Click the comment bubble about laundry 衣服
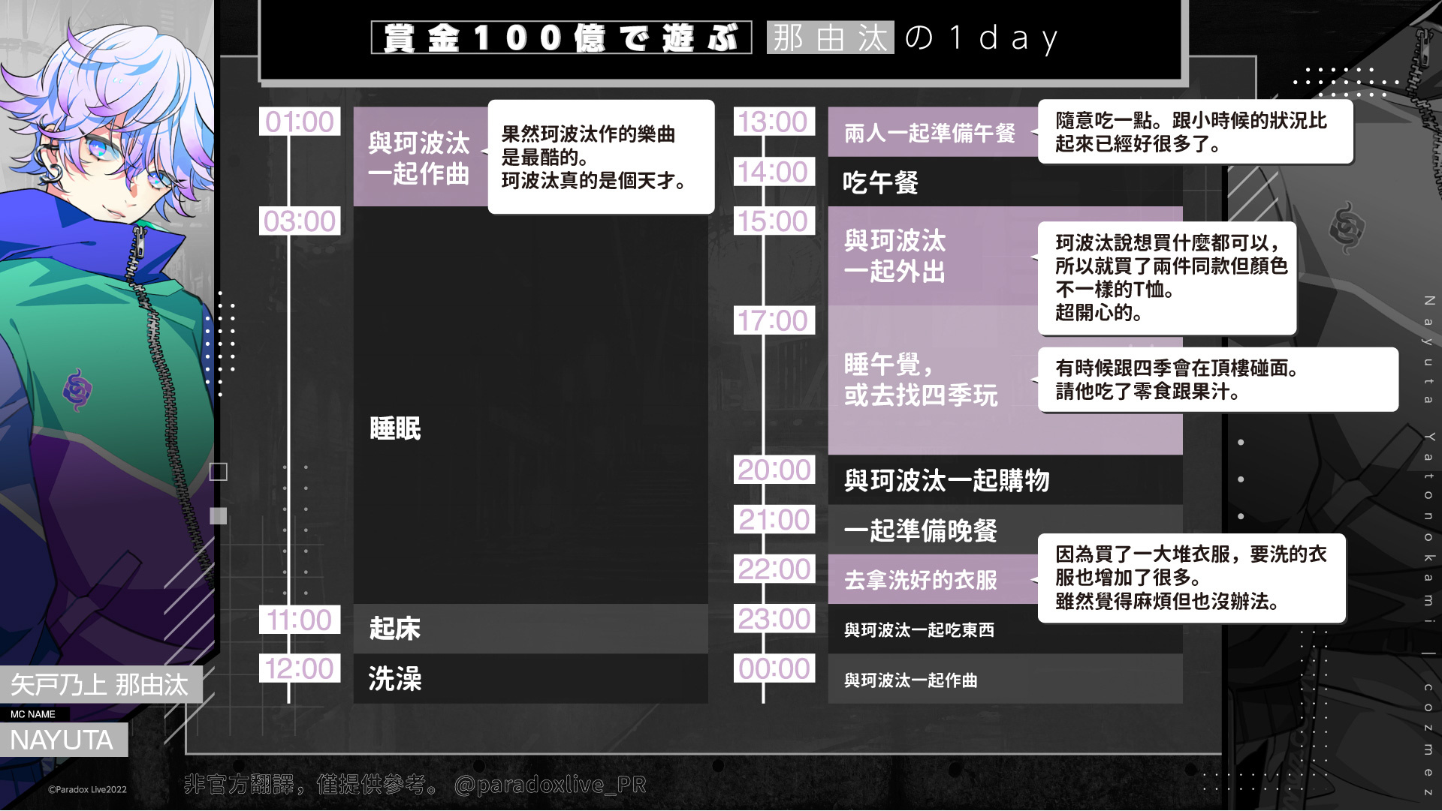Screen dimensions: 1442x811 pos(1191,578)
